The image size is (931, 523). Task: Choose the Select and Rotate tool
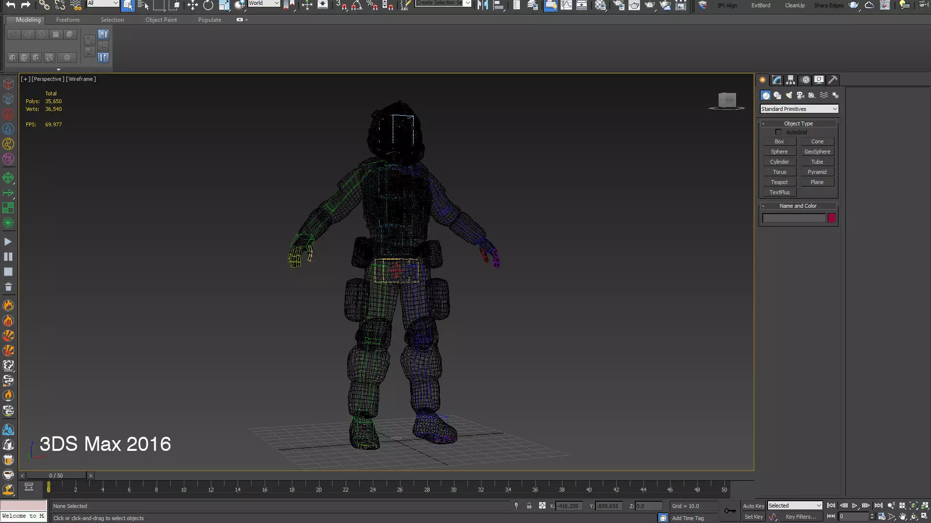point(208,5)
